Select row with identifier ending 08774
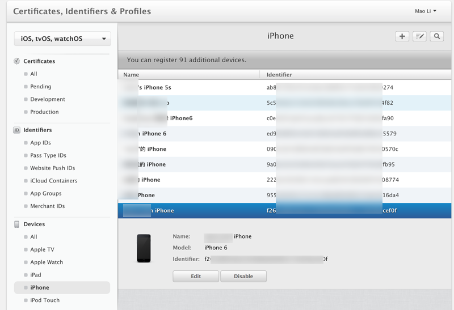This screenshot has width=454, height=310. click(284, 180)
